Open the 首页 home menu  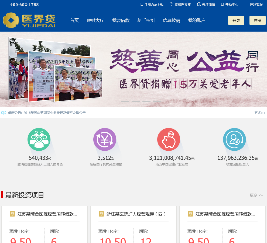74,21
